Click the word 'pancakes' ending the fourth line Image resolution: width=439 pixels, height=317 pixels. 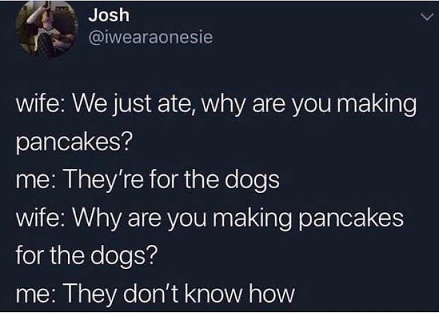351,220
